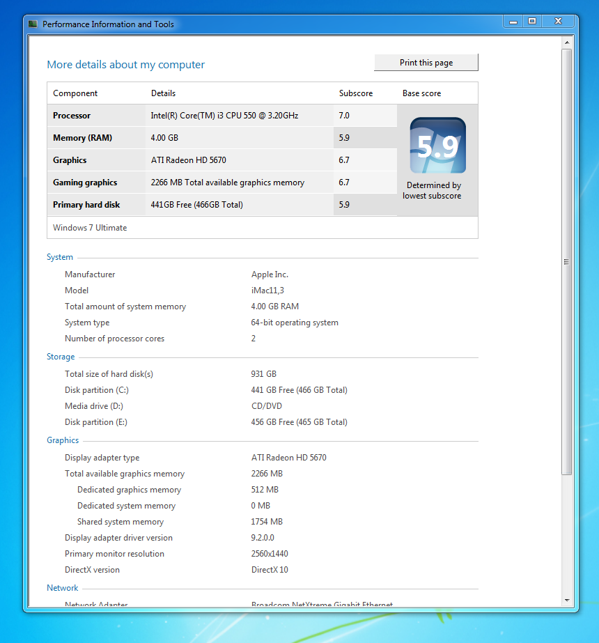Click the Network section heading
Viewport: 599px width, 643px height.
tap(63, 588)
